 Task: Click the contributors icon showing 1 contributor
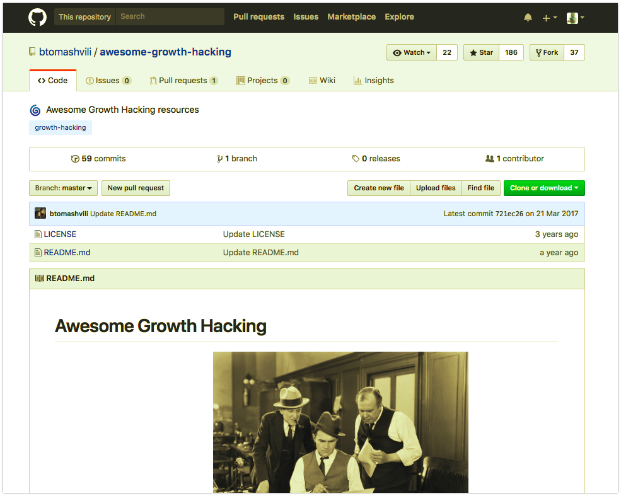pyautogui.click(x=490, y=158)
